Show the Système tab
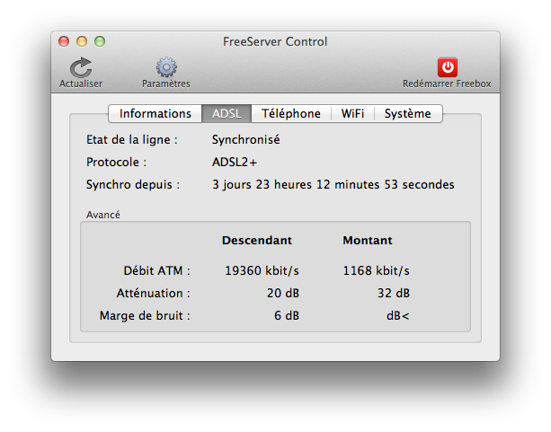The width and height of the screenshot is (551, 432). point(407,113)
